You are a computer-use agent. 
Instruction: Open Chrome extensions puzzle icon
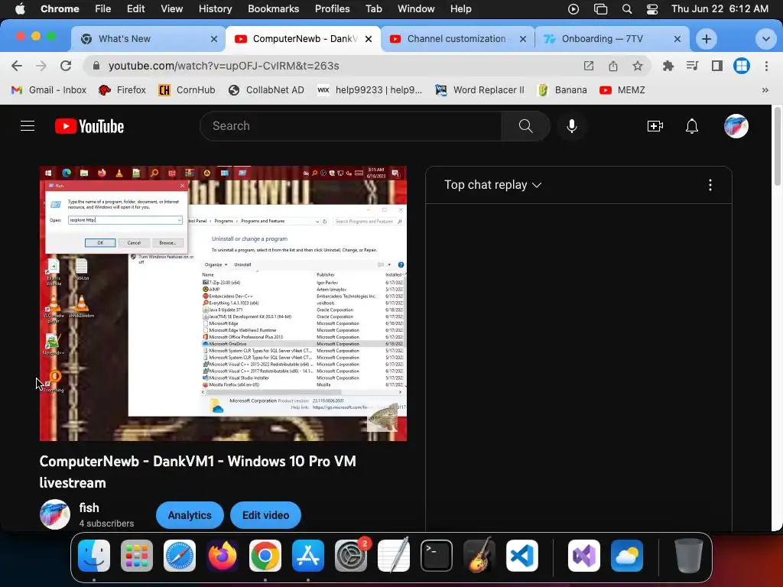pos(668,66)
